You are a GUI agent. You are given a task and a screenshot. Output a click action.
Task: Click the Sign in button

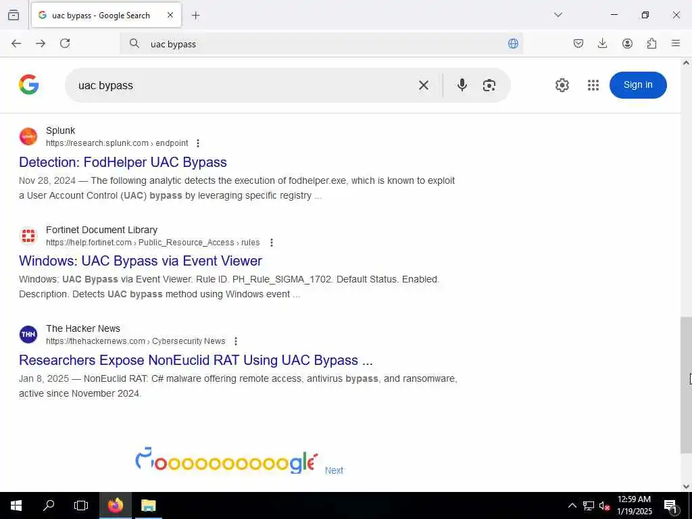pyautogui.click(x=638, y=85)
